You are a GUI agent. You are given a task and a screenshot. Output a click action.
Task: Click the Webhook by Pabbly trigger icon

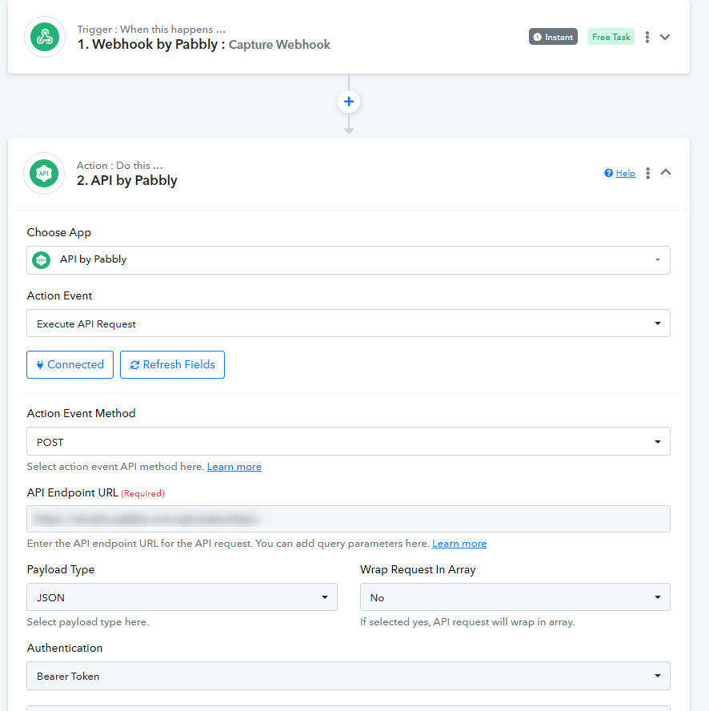(x=45, y=37)
